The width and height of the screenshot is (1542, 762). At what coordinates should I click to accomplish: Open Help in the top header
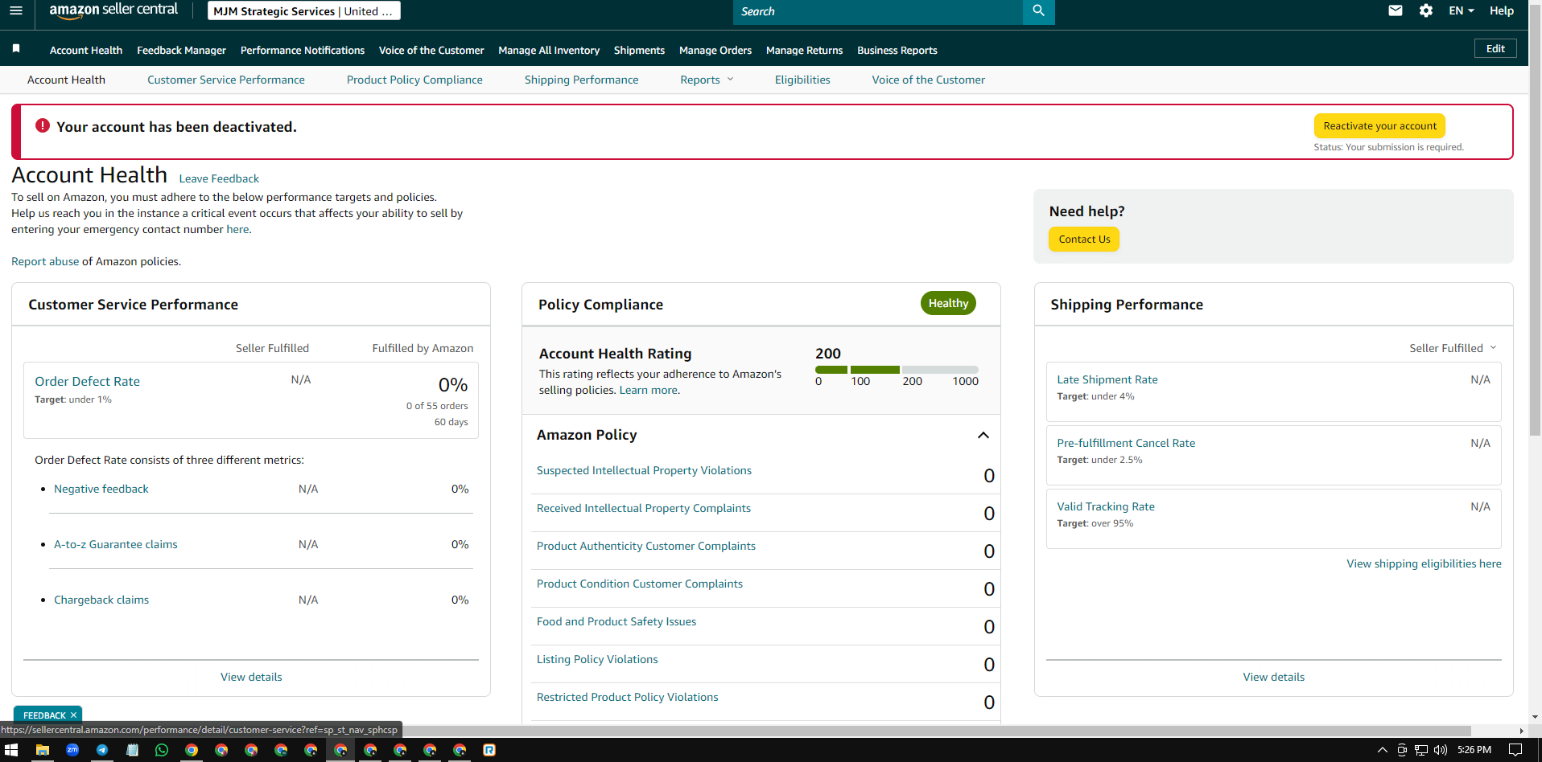point(1502,10)
